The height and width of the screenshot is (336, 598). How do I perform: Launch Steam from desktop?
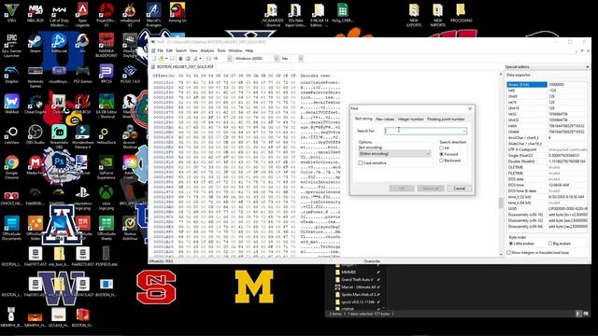(x=36, y=43)
